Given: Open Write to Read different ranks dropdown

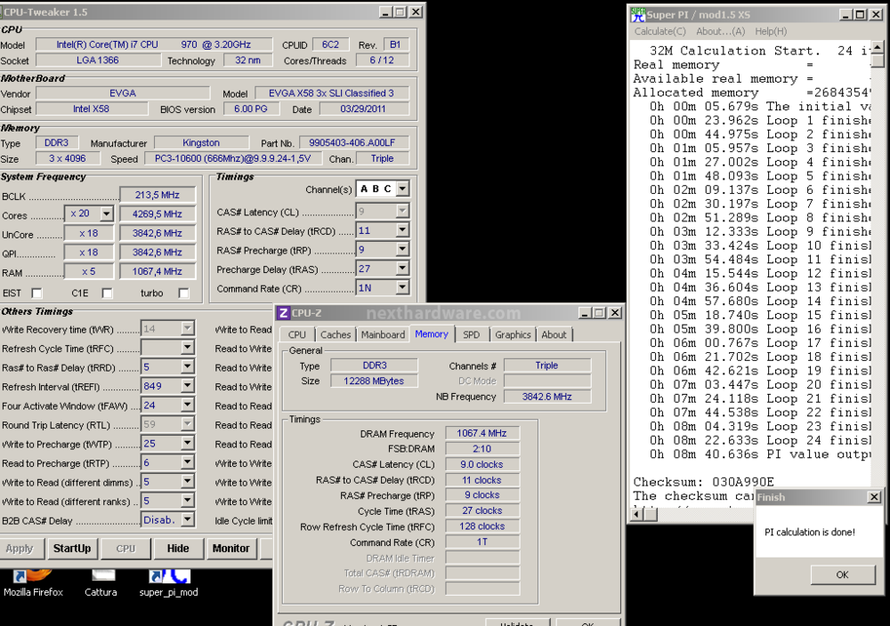Looking at the screenshot, I should tap(187, 501).
